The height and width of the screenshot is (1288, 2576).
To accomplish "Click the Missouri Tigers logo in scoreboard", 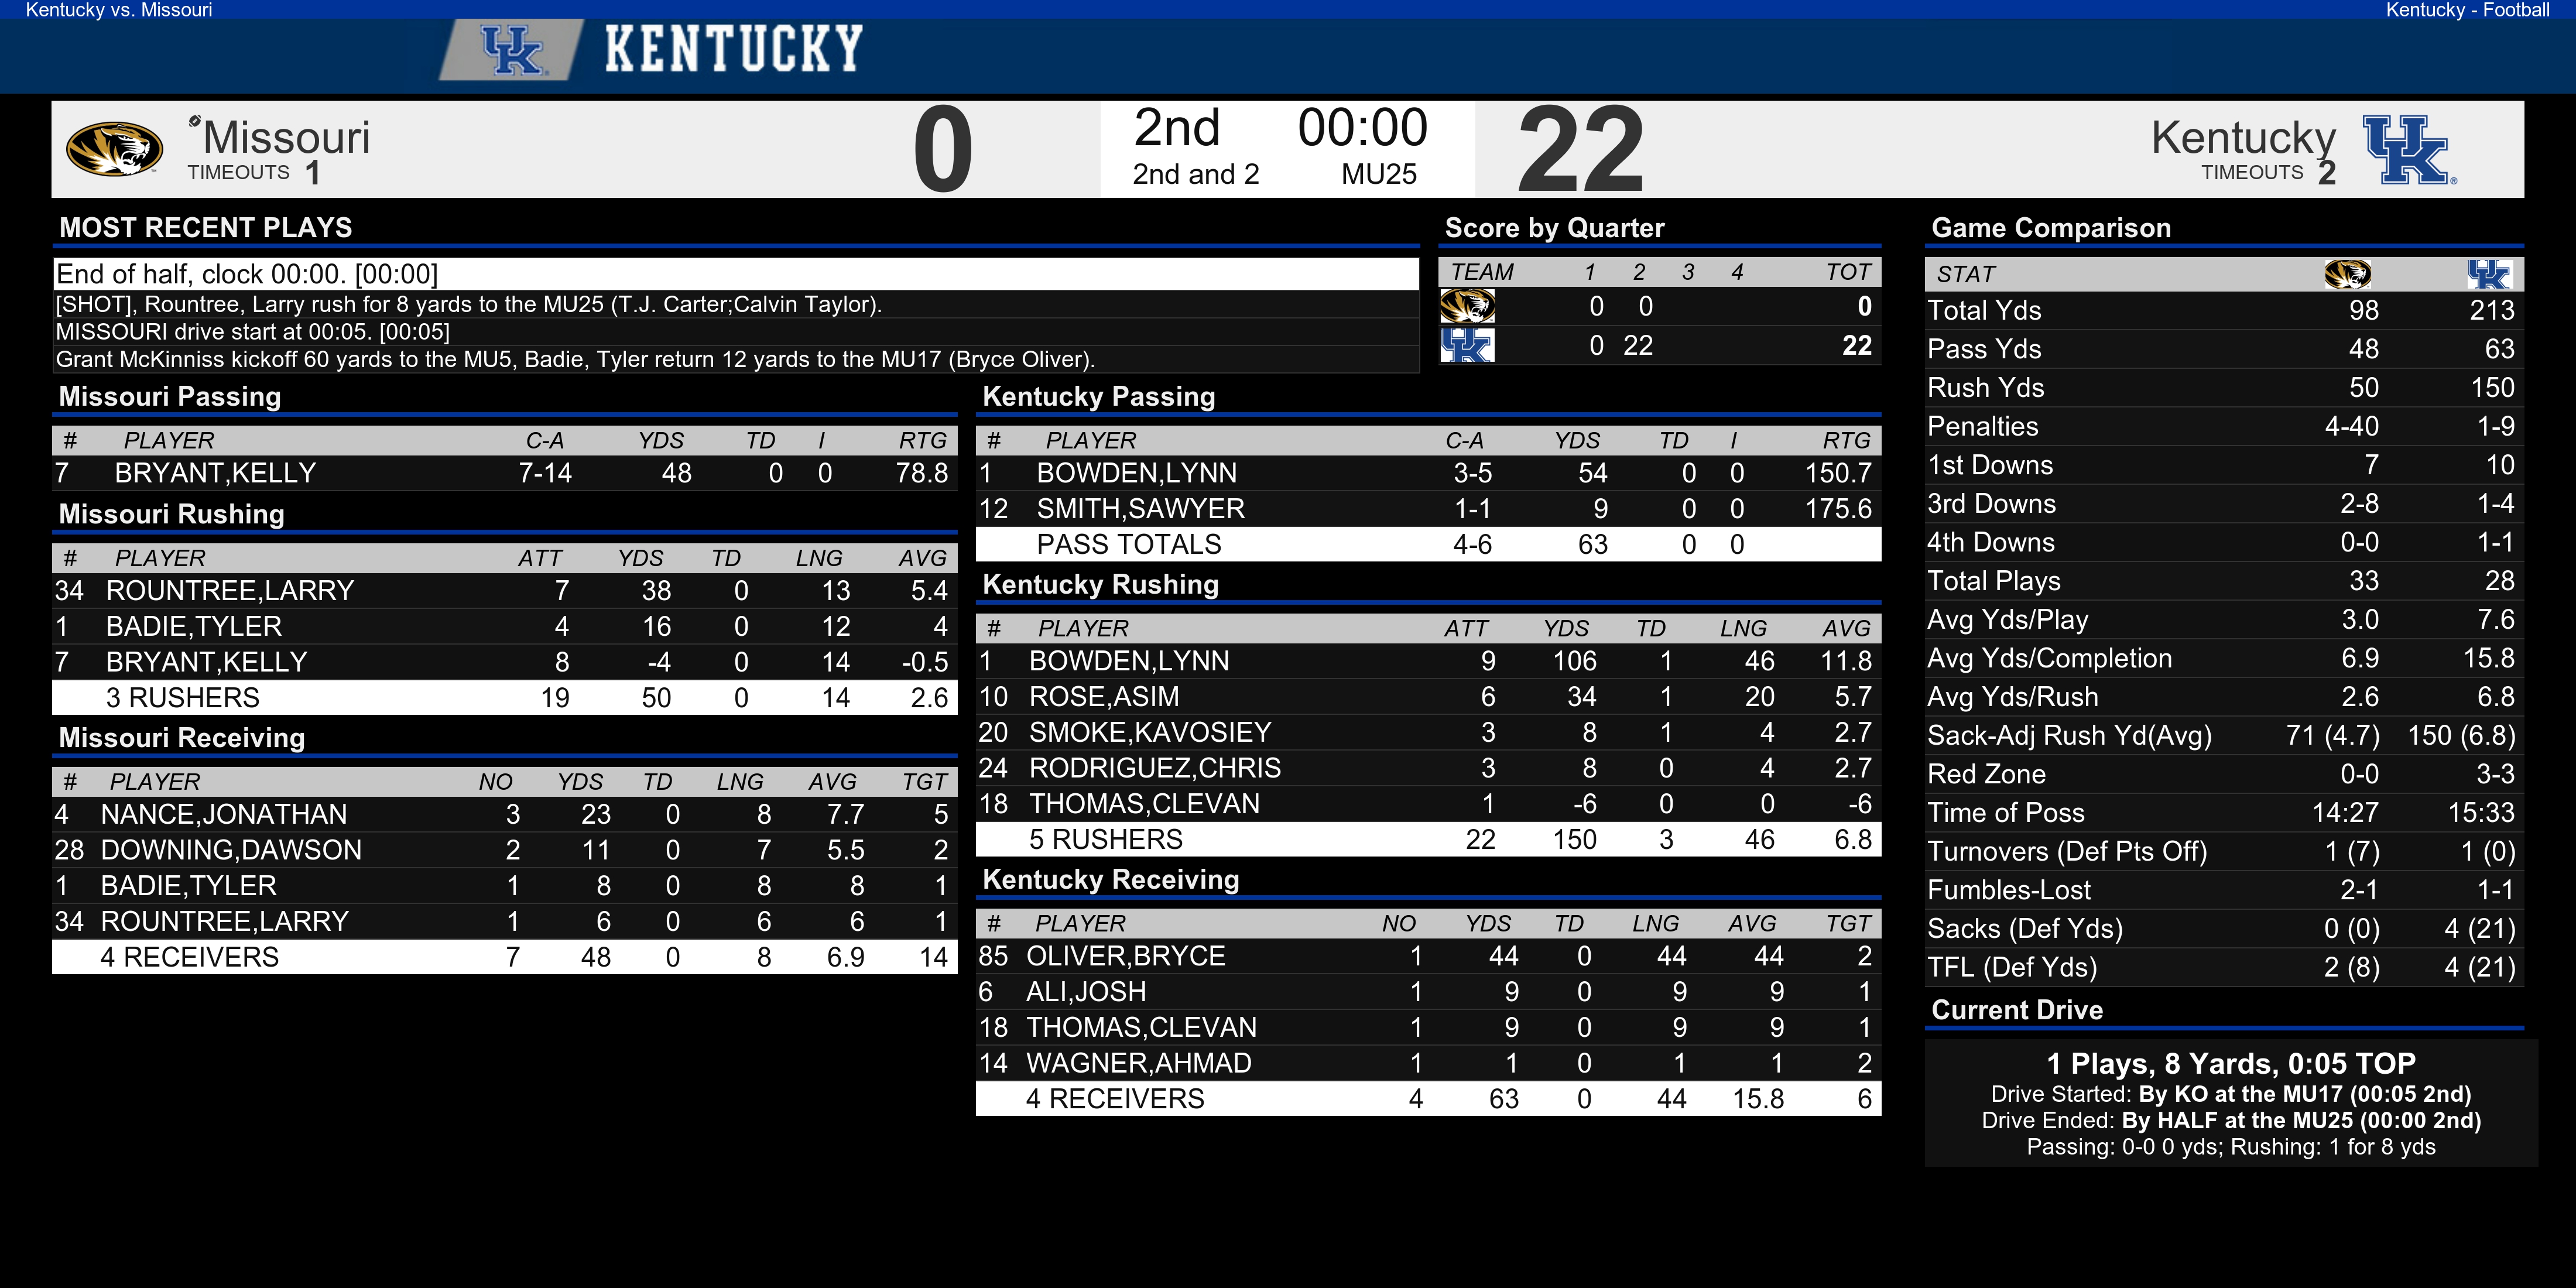I will coord(114,149).
